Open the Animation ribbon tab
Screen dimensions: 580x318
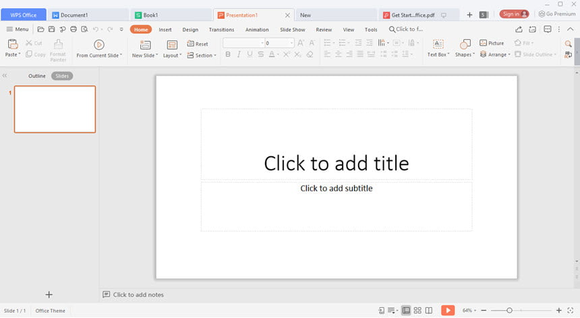(257, 30)
